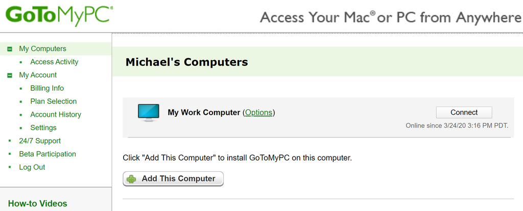Open Beta Participation page
The height and width of the screenshot is (211, 523).
pos(47,154)
